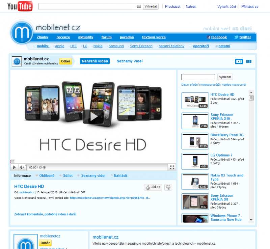Screen dimensions: 270x249
Task: Open the twitter link in header
Action: [x=243, y=37]
